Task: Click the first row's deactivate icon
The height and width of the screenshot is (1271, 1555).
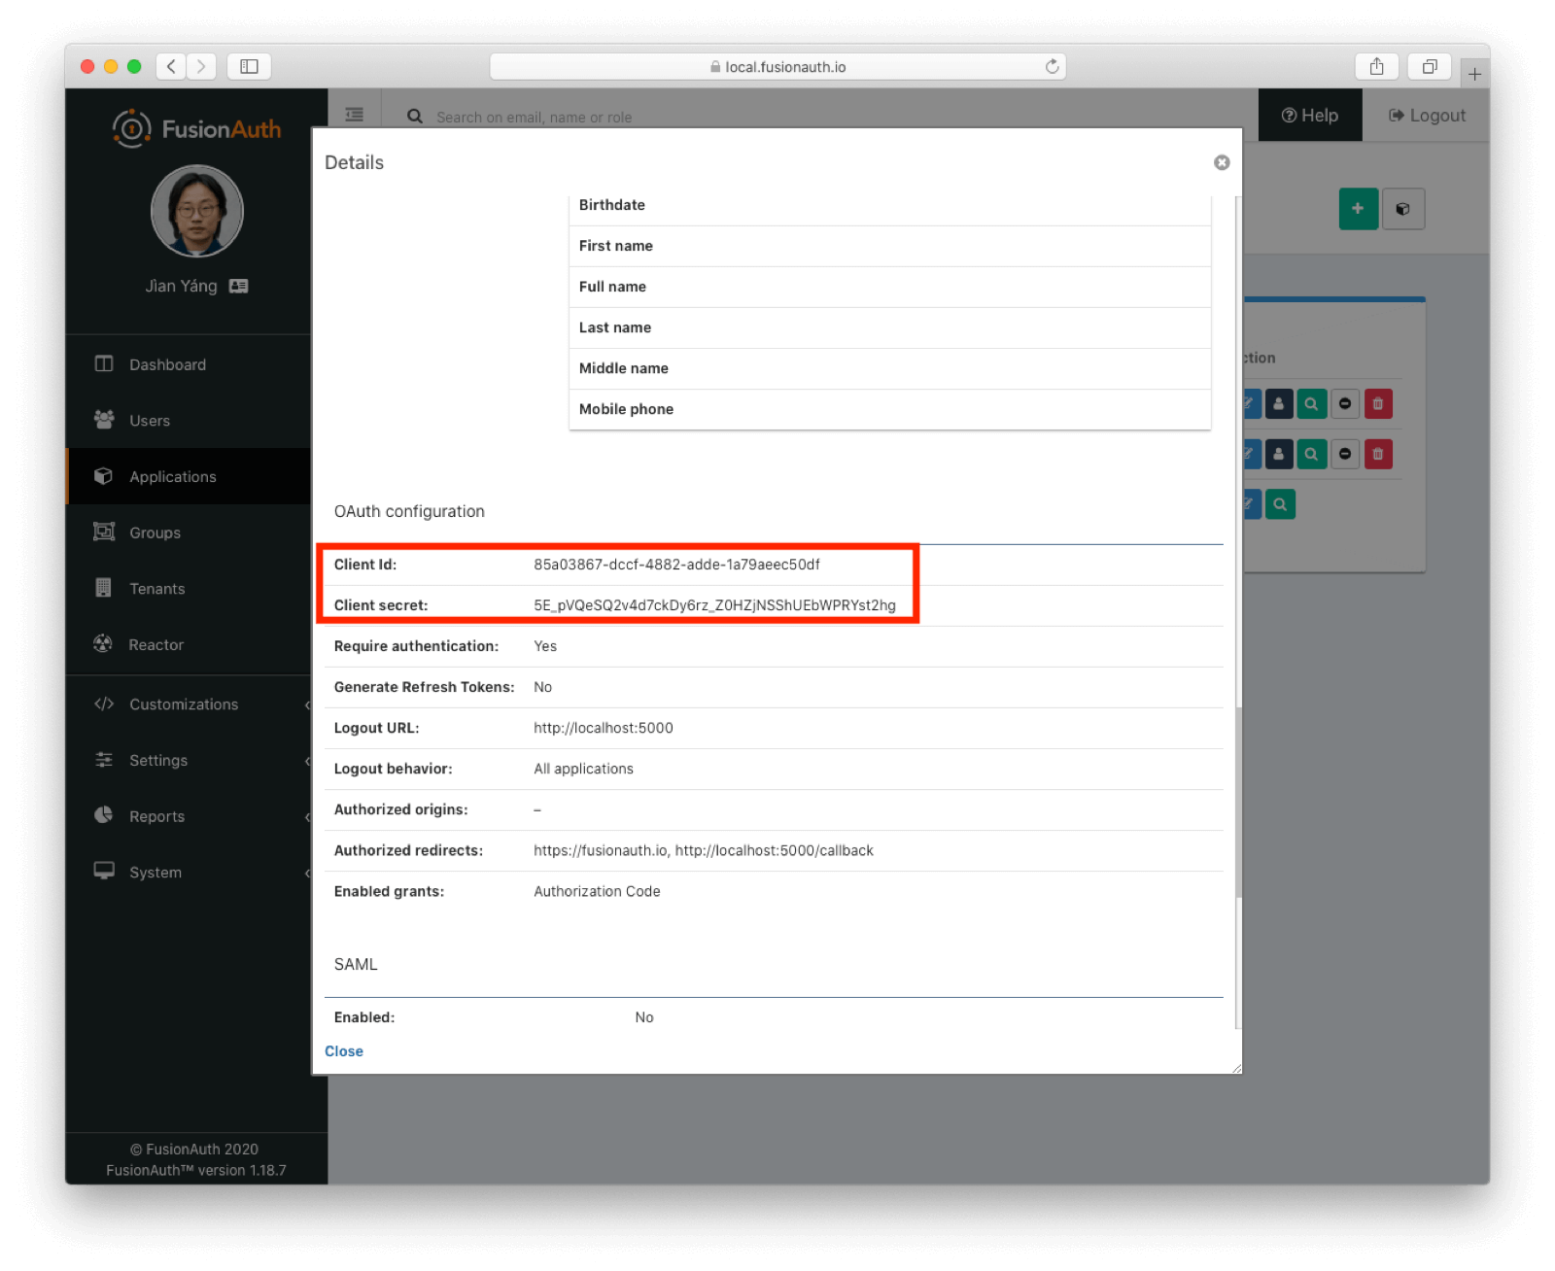Action: tap(1345, 404)
